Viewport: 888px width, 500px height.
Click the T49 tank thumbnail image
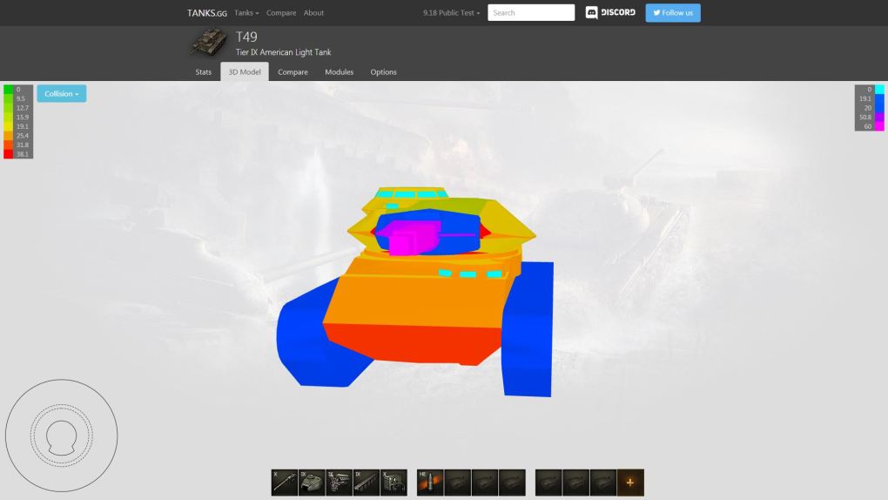[x=209, y=43]
